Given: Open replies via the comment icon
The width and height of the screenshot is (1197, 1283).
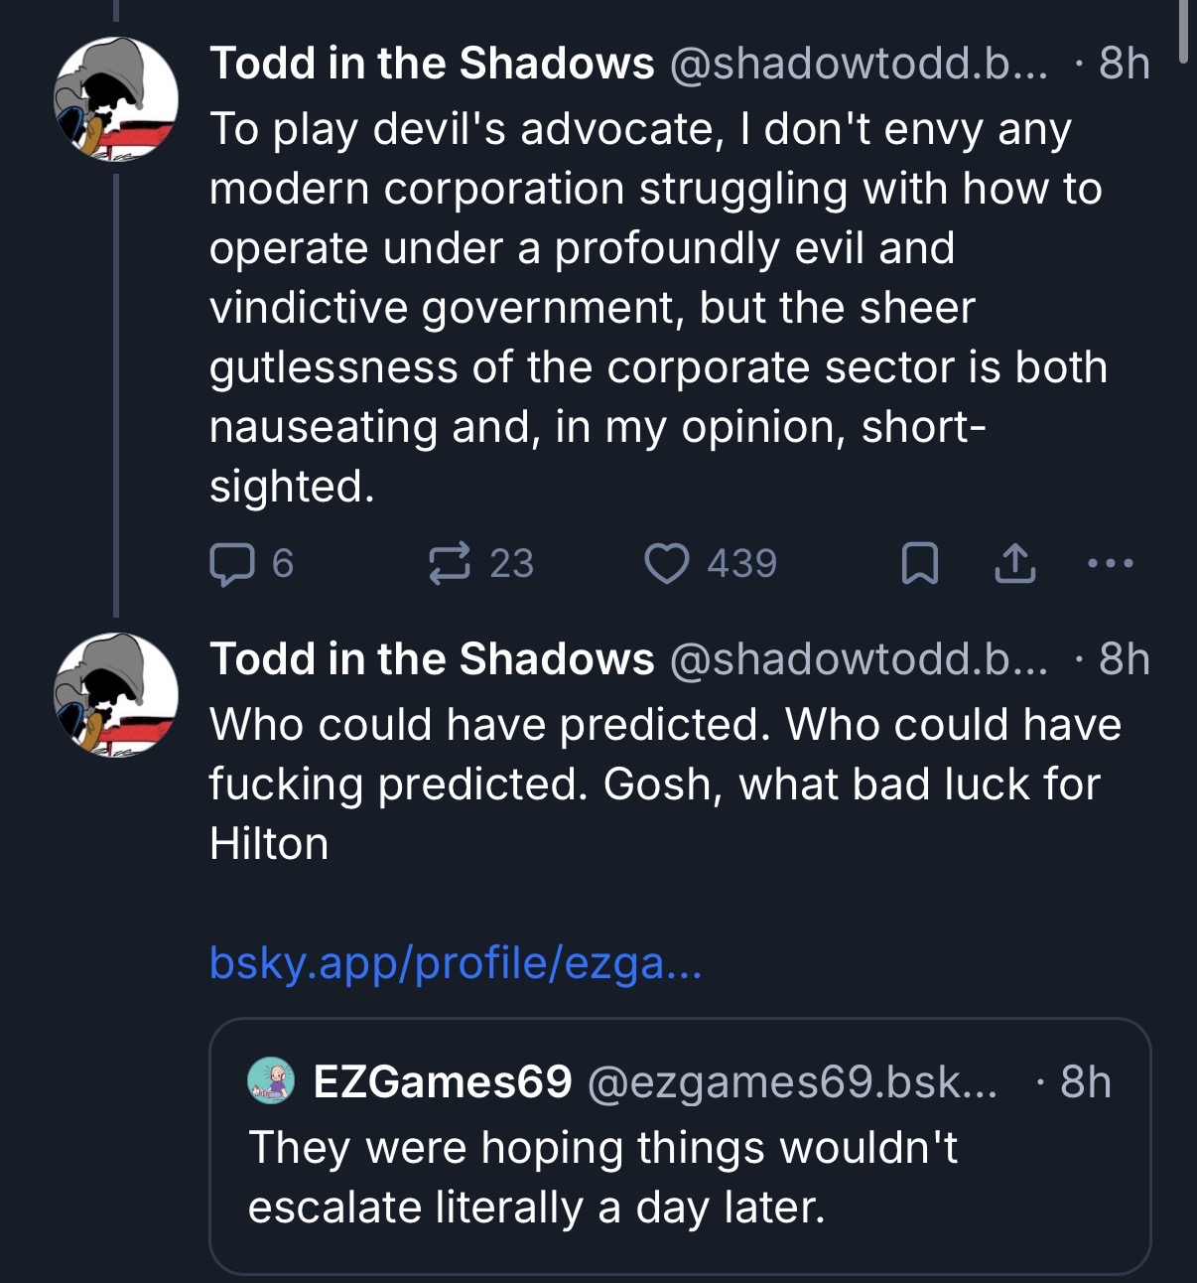Looking at the screenshot, I should coord(231,564).
